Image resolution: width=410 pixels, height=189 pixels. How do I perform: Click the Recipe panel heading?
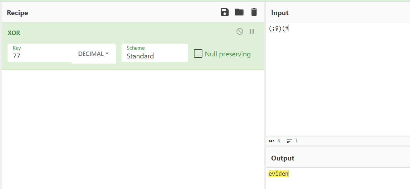click(x=17, y=13)
